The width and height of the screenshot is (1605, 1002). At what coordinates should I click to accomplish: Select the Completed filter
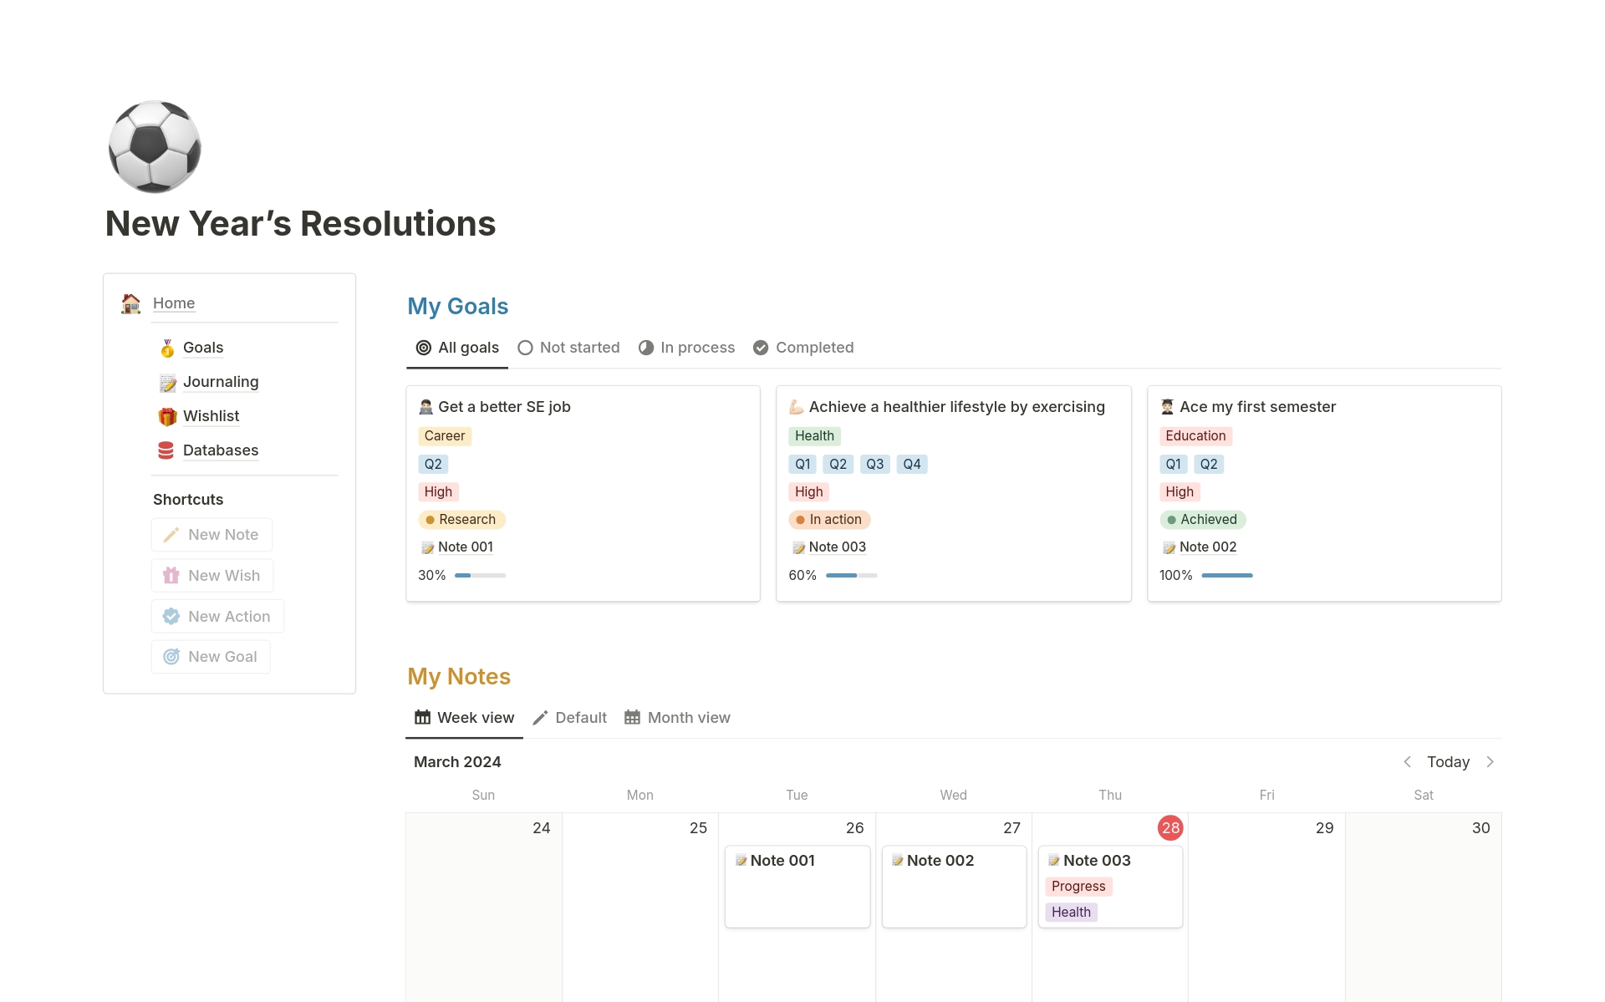(802, 348)
